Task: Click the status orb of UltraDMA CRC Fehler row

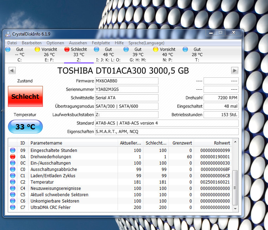Action: [13, 207]
